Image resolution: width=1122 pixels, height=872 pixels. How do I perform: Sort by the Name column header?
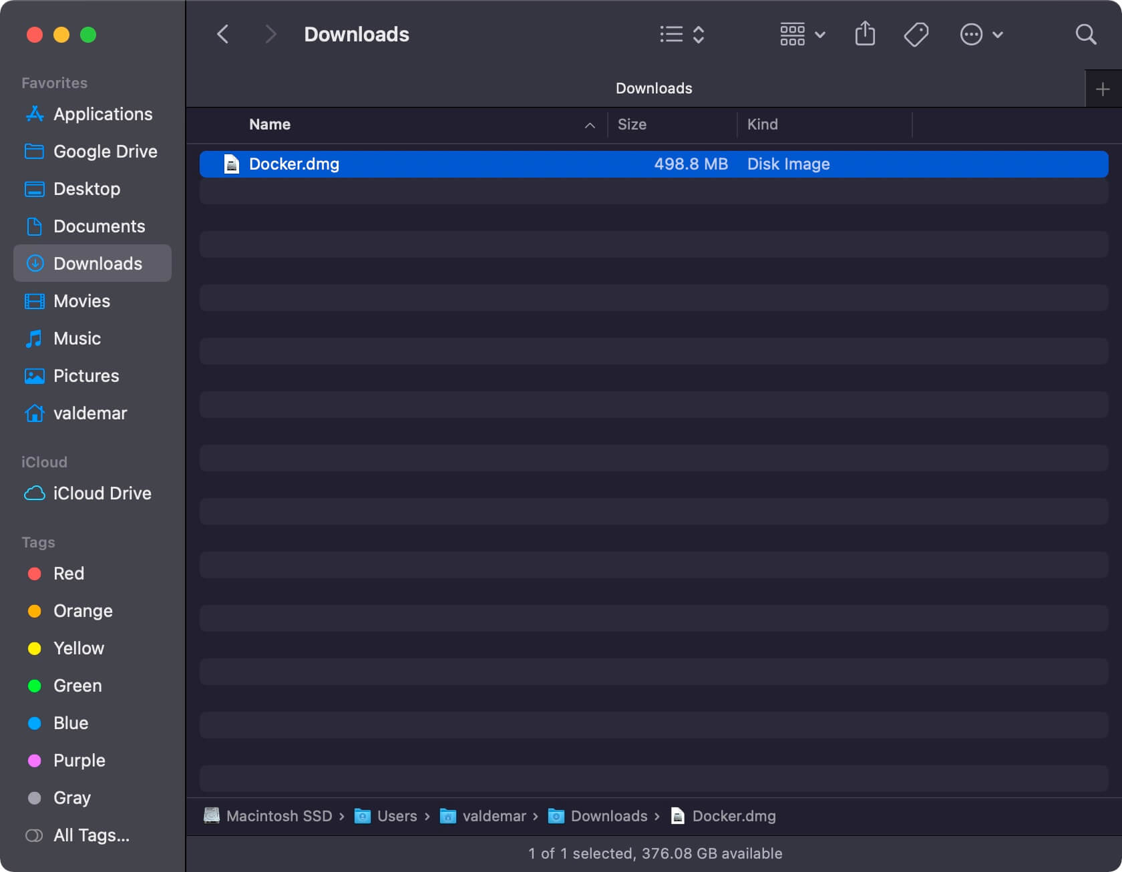270,124
